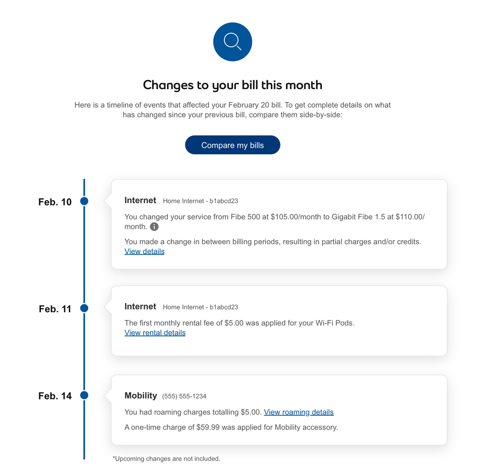
Task: Open the View rental details link
Action: coord(155,333)
